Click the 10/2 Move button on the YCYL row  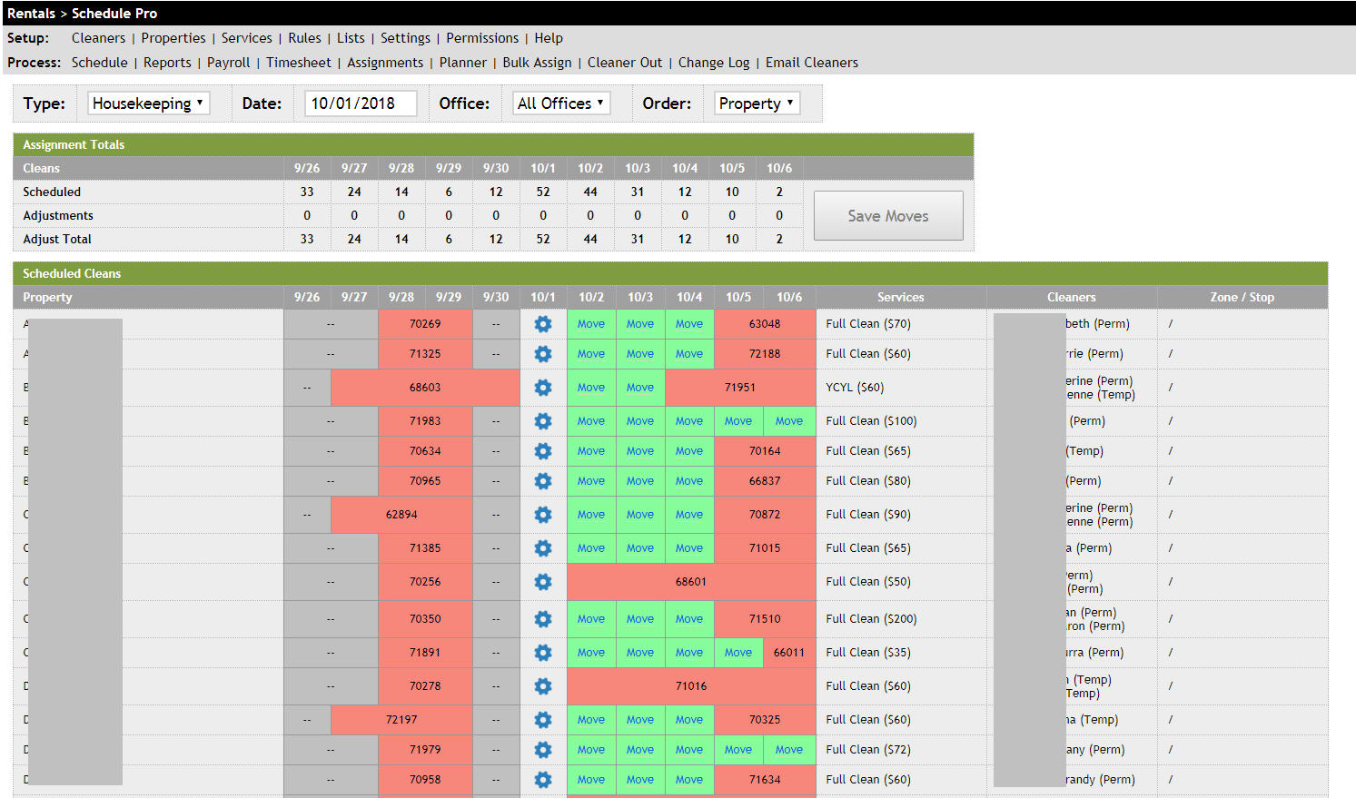(591, 387)
